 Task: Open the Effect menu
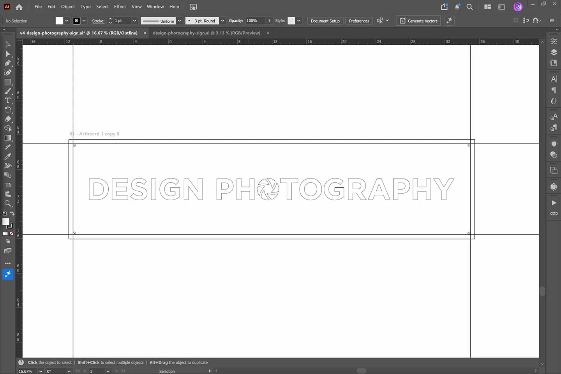point(120,7)
